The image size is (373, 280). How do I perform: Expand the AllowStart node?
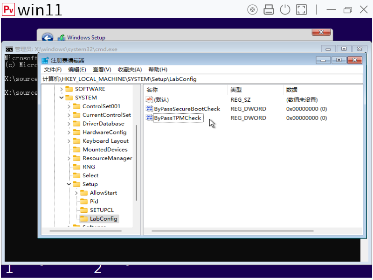coord(76,193)
